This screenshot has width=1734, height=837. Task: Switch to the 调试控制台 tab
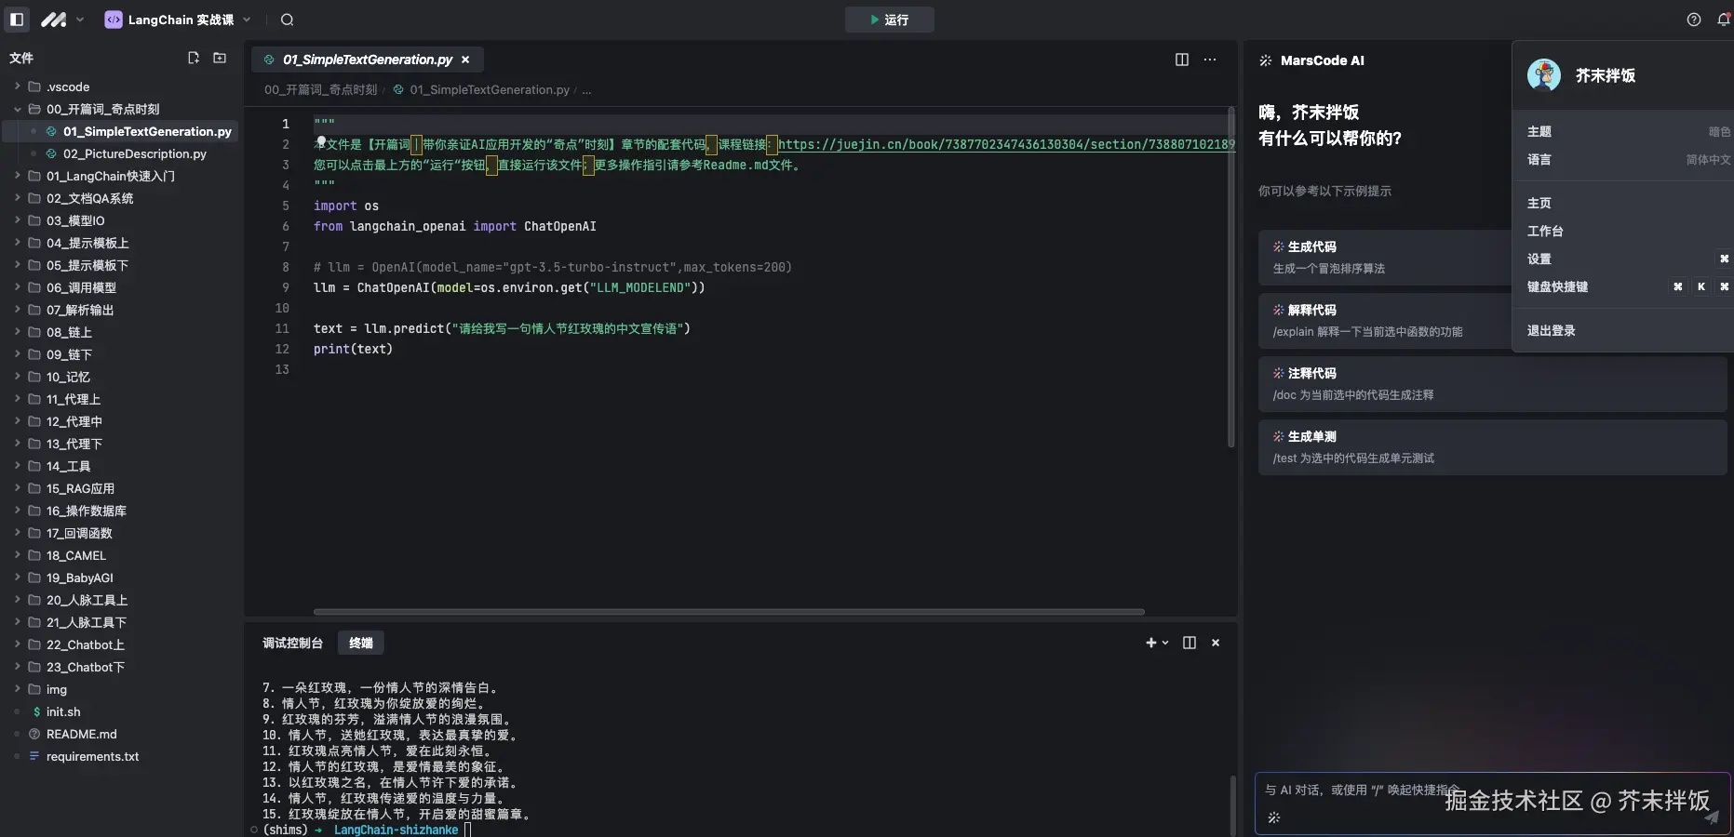pos(292,643)
